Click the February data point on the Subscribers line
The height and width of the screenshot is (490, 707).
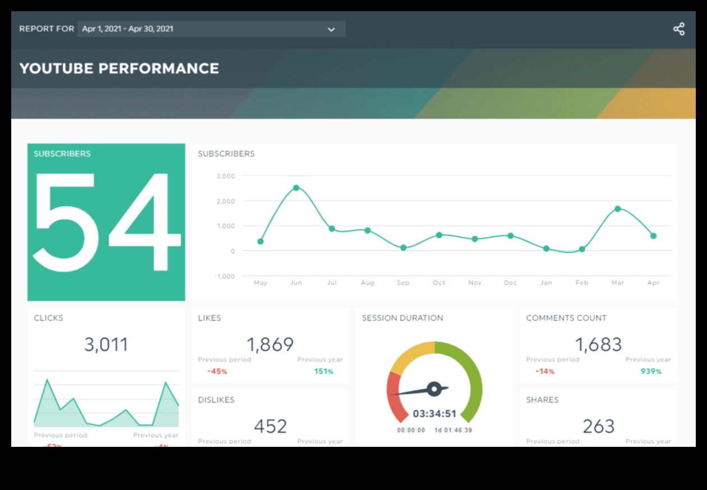[582, 249]
